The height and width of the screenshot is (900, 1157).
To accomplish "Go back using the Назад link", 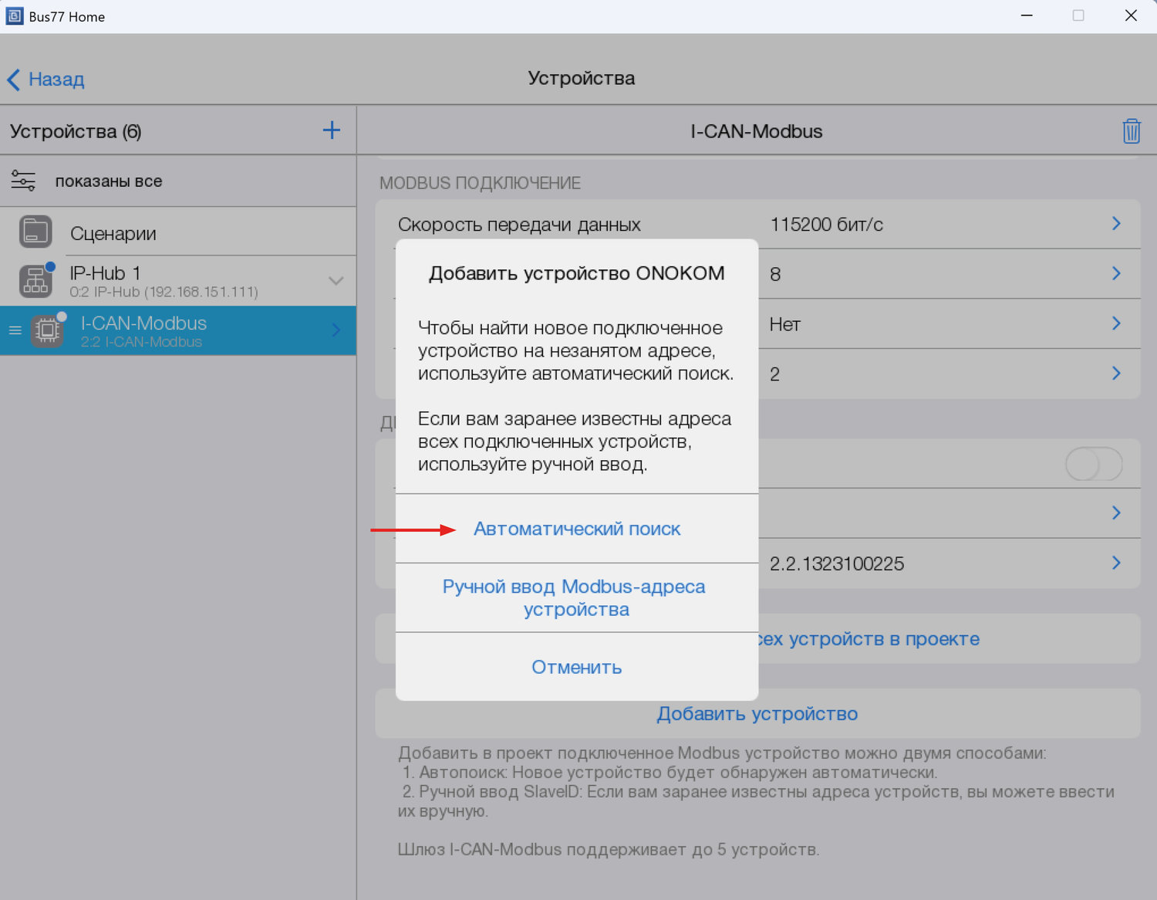I will 46,80.
